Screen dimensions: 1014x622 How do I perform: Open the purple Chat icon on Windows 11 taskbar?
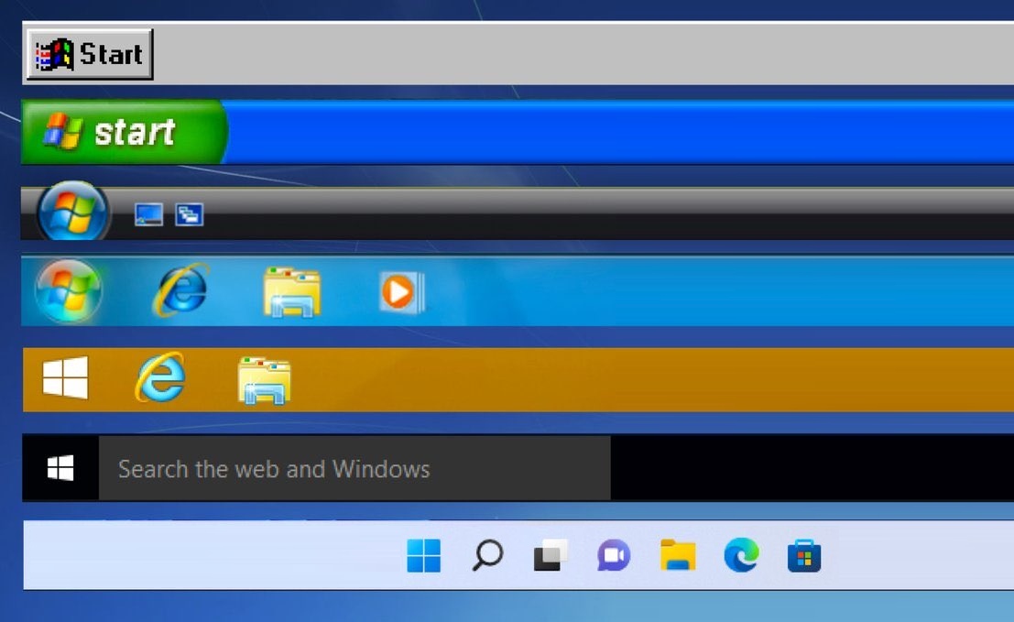click(614, 555)
